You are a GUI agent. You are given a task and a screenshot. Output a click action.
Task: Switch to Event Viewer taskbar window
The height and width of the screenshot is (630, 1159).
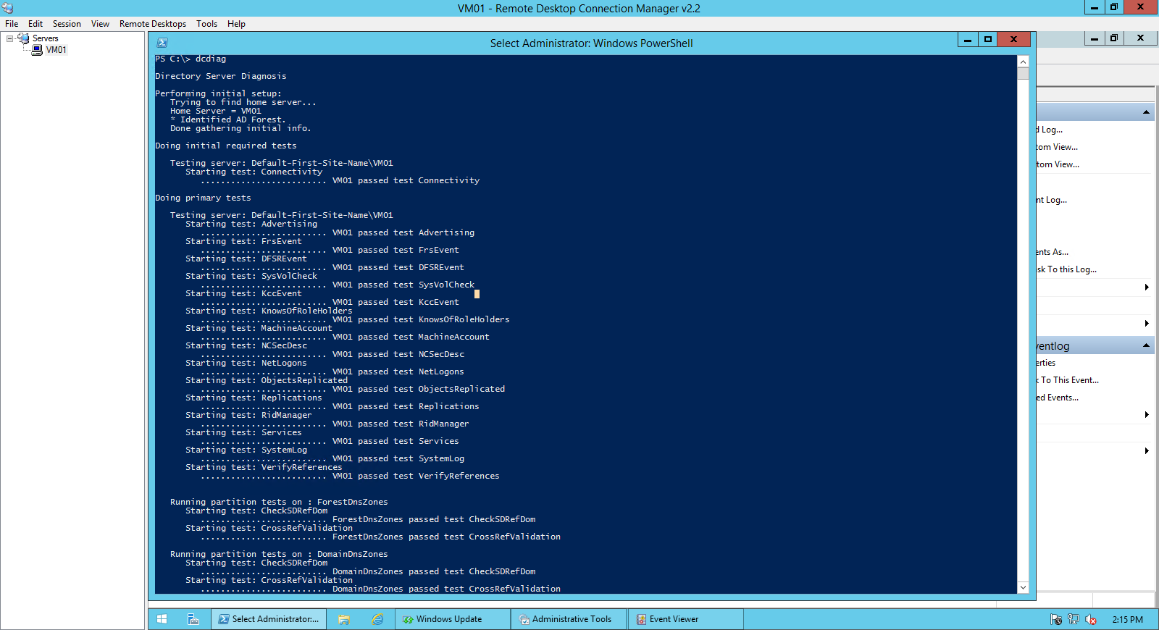(674, 619)
